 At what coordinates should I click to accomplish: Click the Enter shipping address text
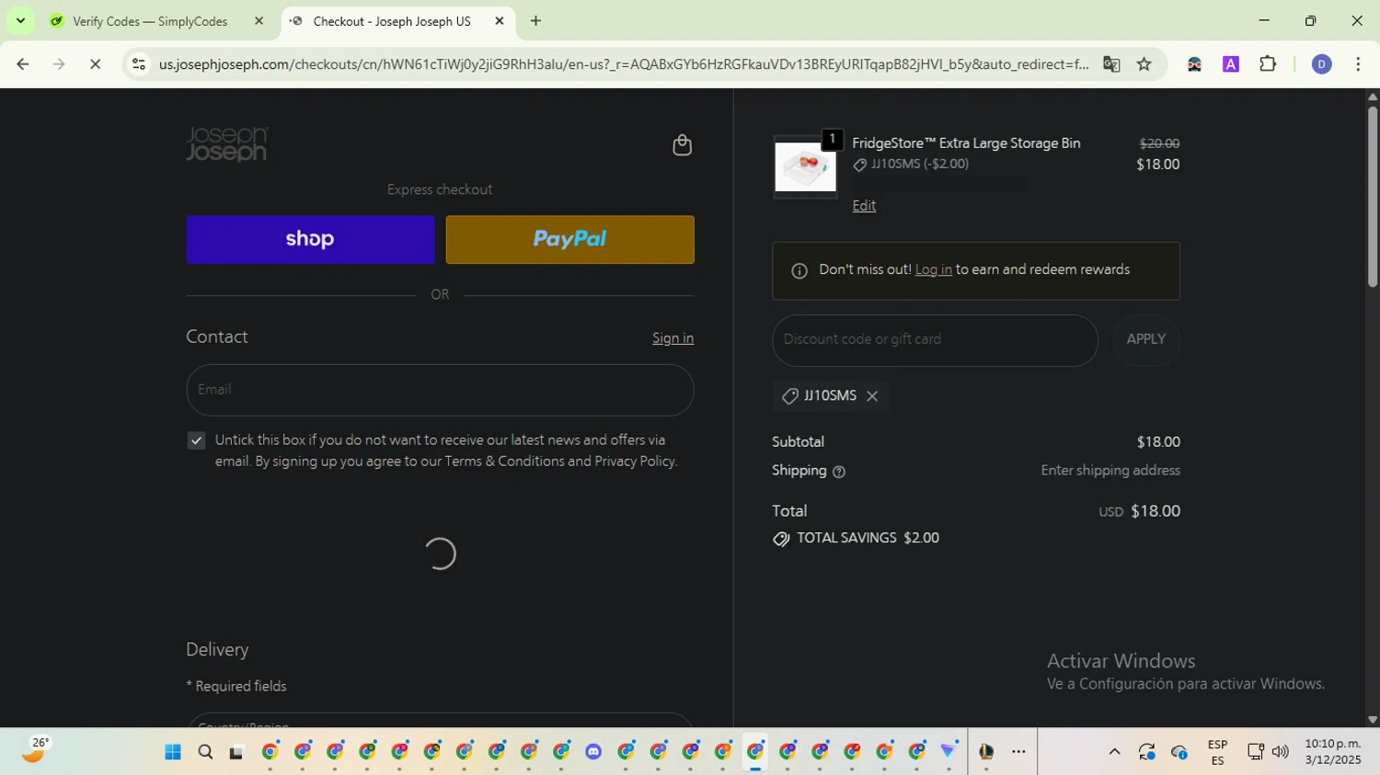(1110, 471)
